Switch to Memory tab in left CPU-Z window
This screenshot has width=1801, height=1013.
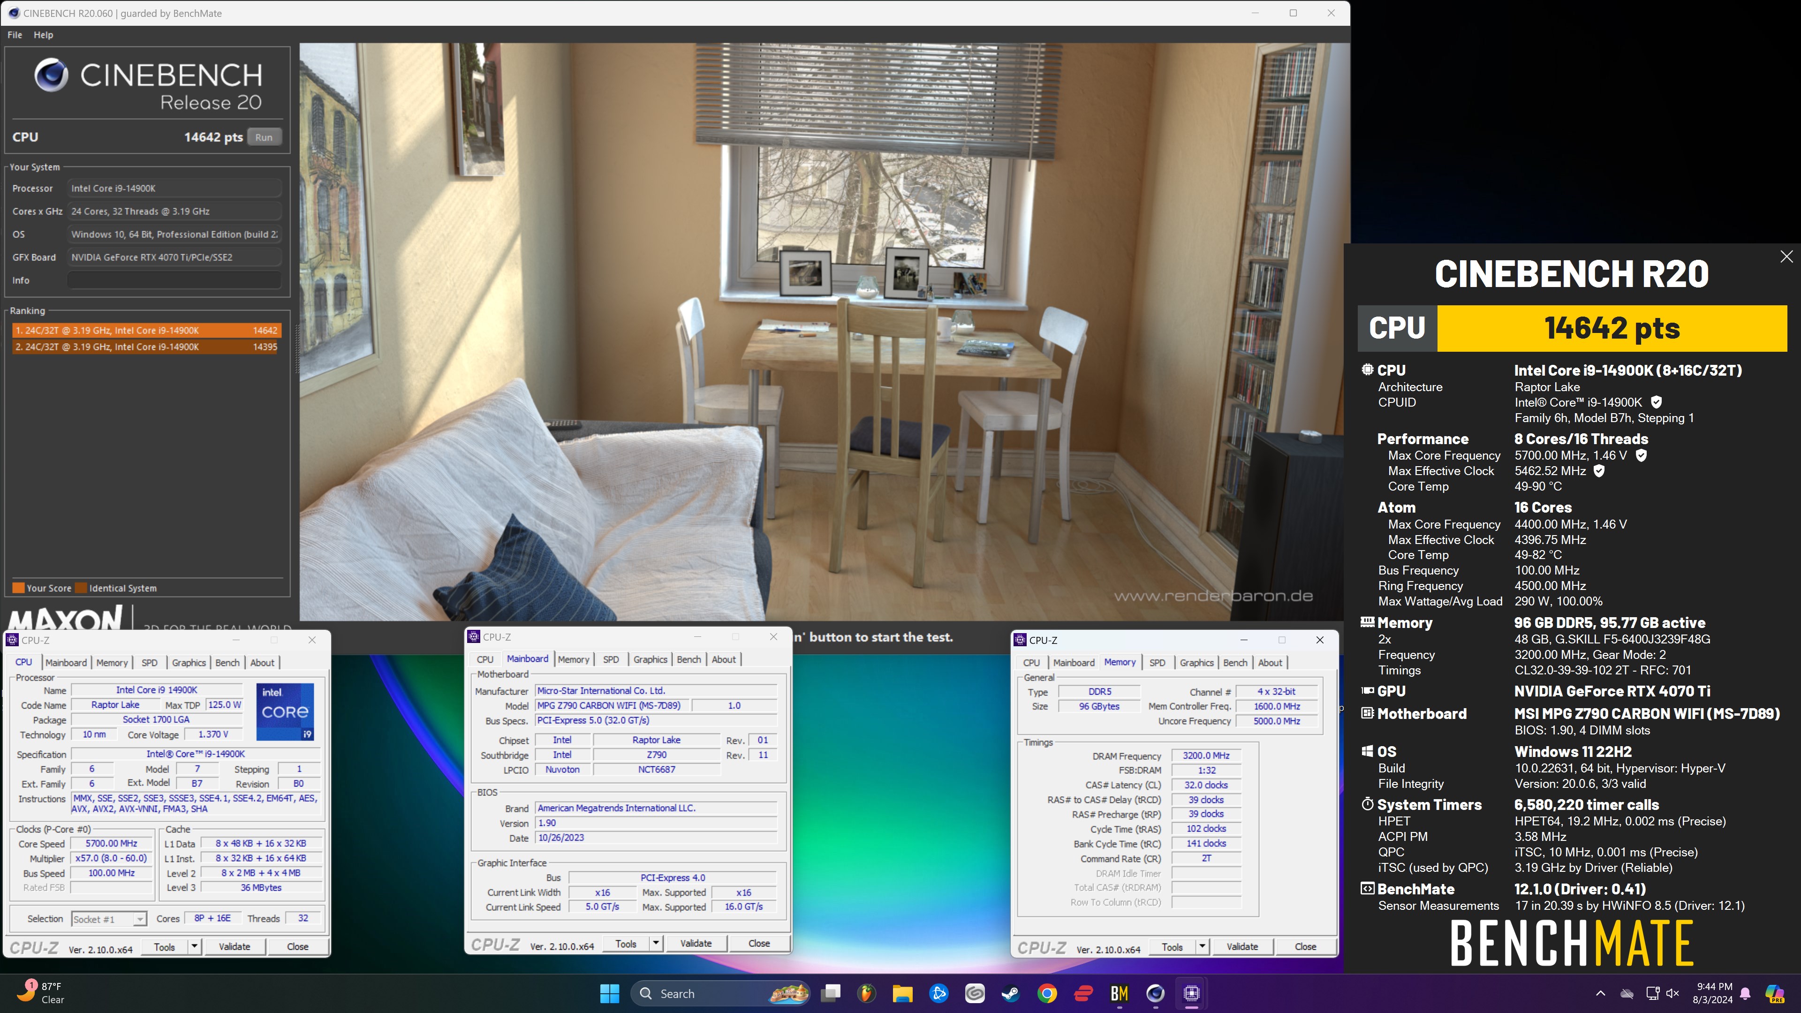pyautogui.click(x=112, y=663)
